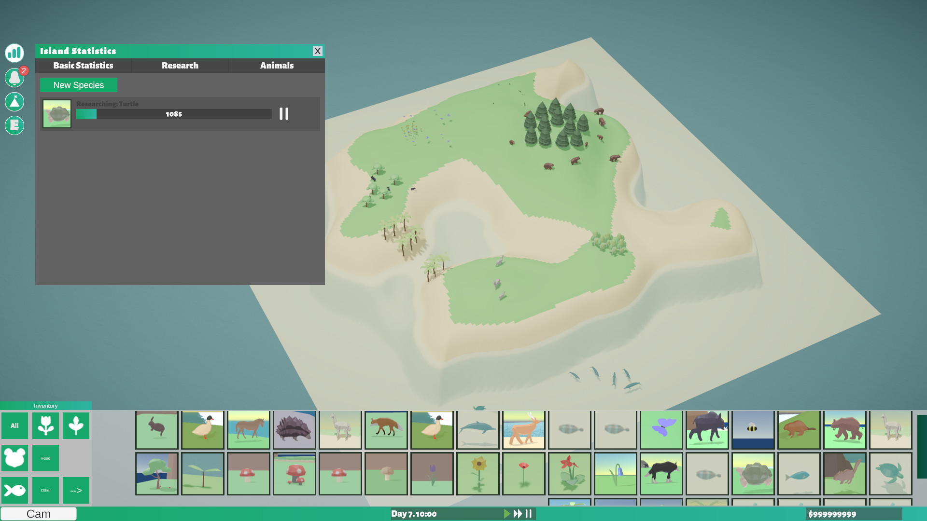Viewport: 927px width, 521px height.
Task: Filter inventory by animals using bear icon
Action: 14,458
